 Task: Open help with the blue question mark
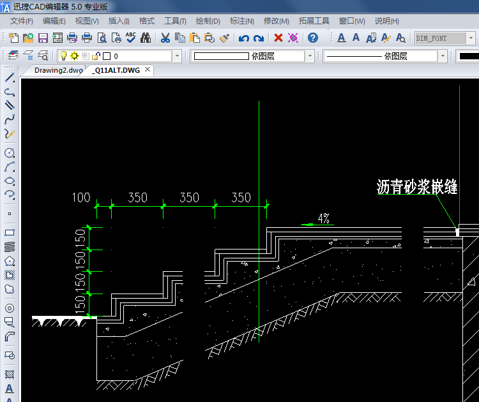(x=313, y=38)
